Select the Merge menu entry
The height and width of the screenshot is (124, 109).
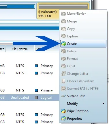pos(83,21)
